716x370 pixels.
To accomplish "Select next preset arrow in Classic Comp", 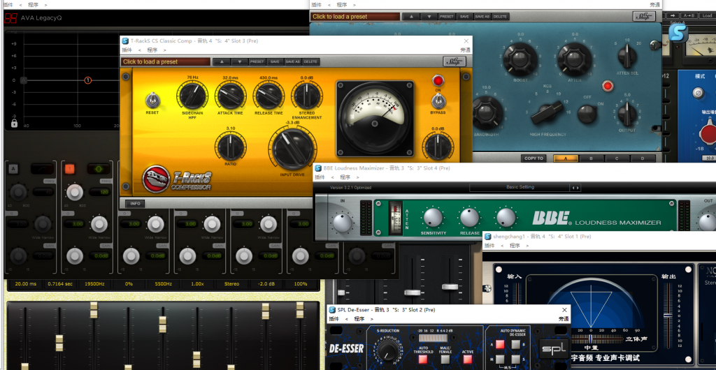I will click(239, 61).
